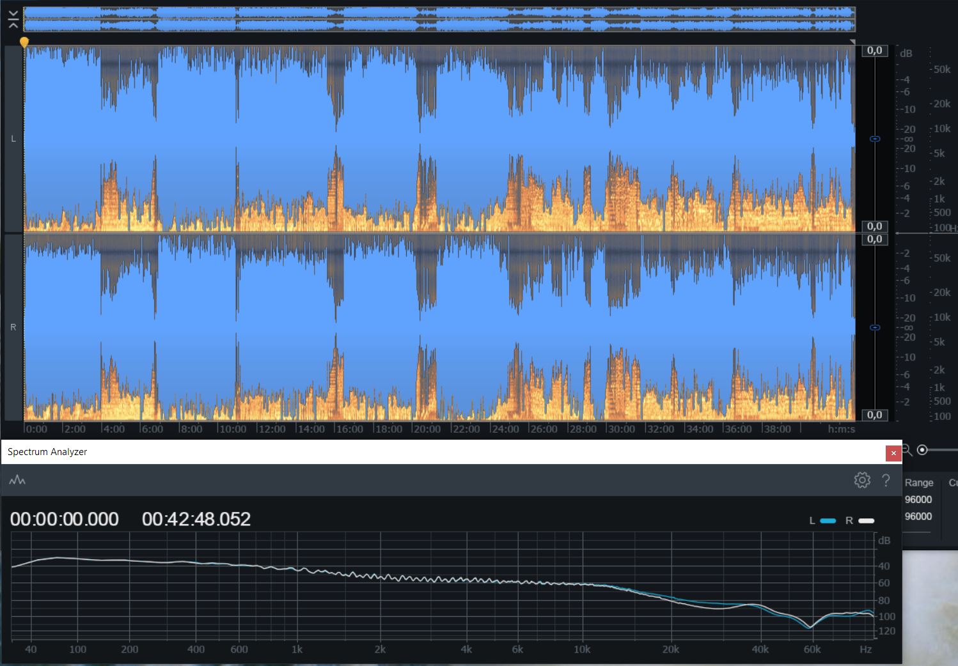This screenshot has width=958, height=666.
Task: Click the start time 00:00:00.000 in Spectrum Analyzer
Action: click(65, 519)
